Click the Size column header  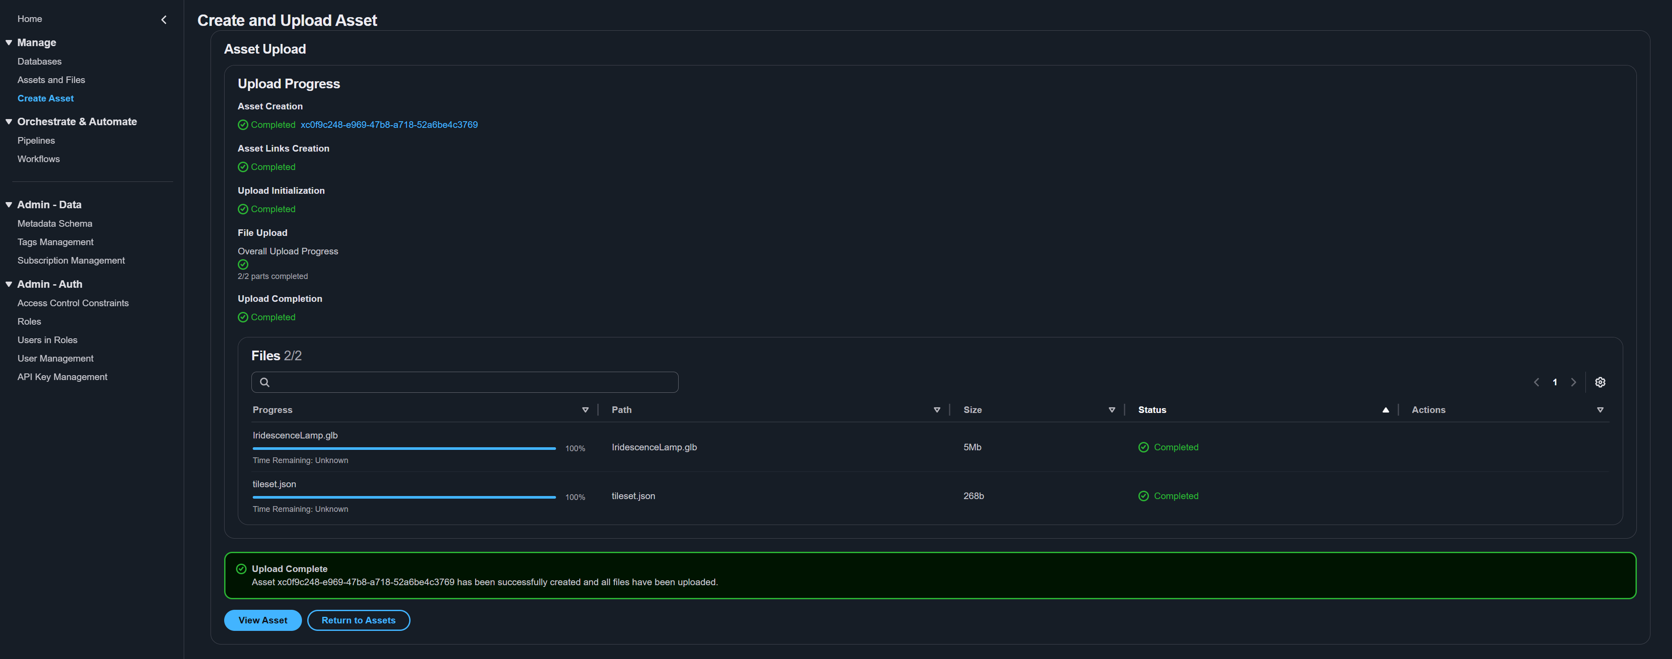[x=972, y=410]
